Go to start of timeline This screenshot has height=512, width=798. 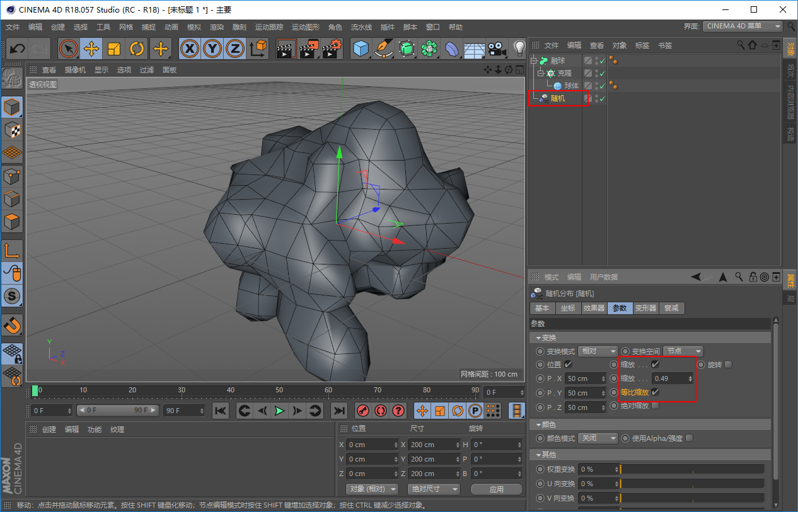(x=221, y=411)
